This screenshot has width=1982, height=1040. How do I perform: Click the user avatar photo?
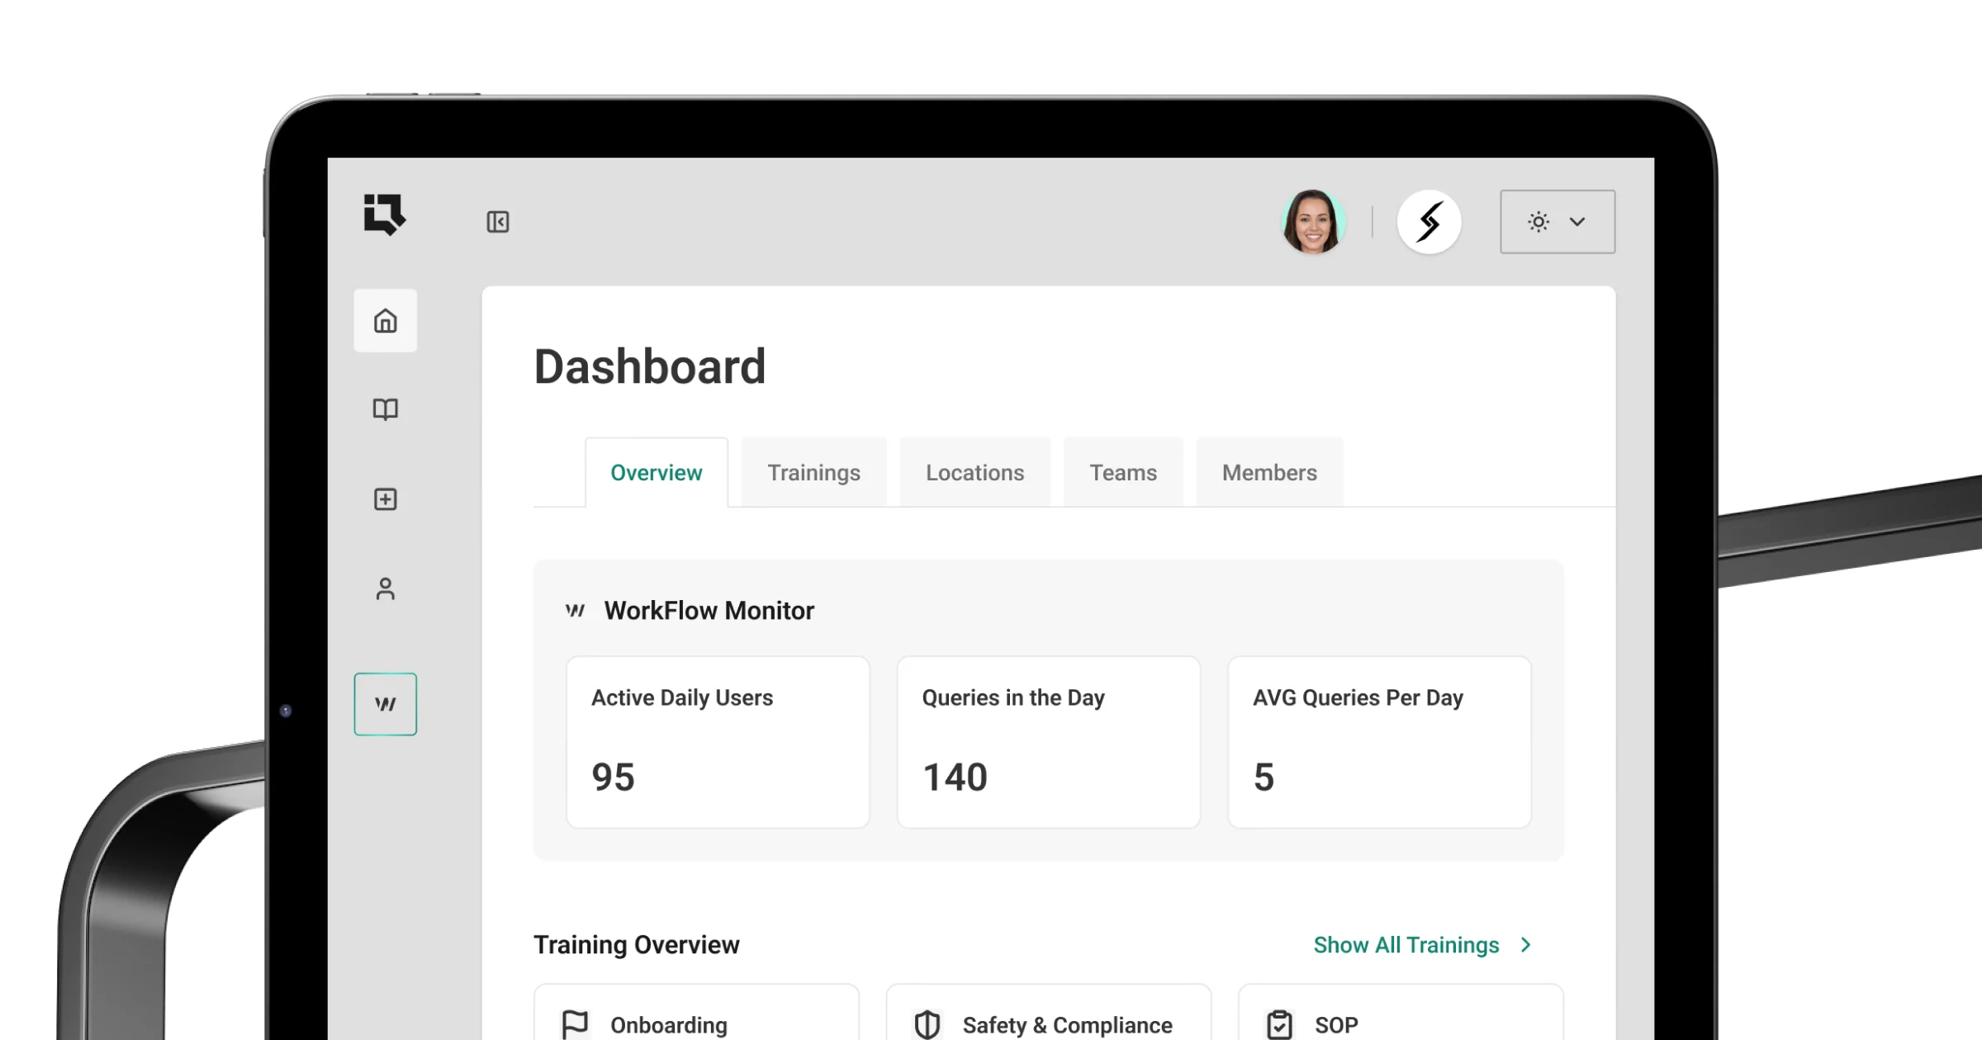[x=1315, y=221]
